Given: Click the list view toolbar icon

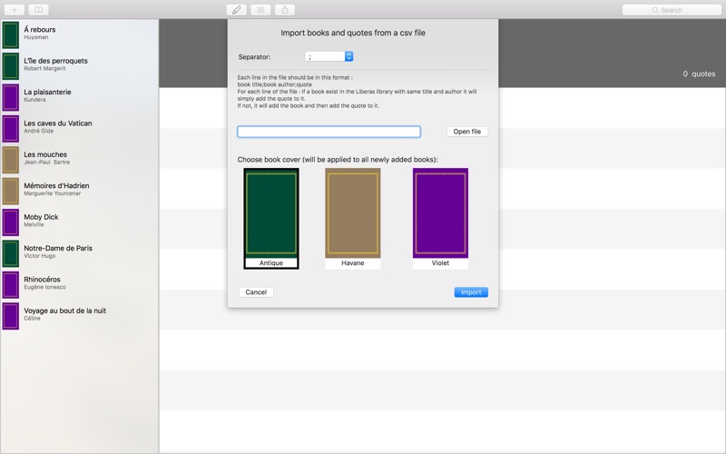Looking at the screenshot, I should point(260,10).
